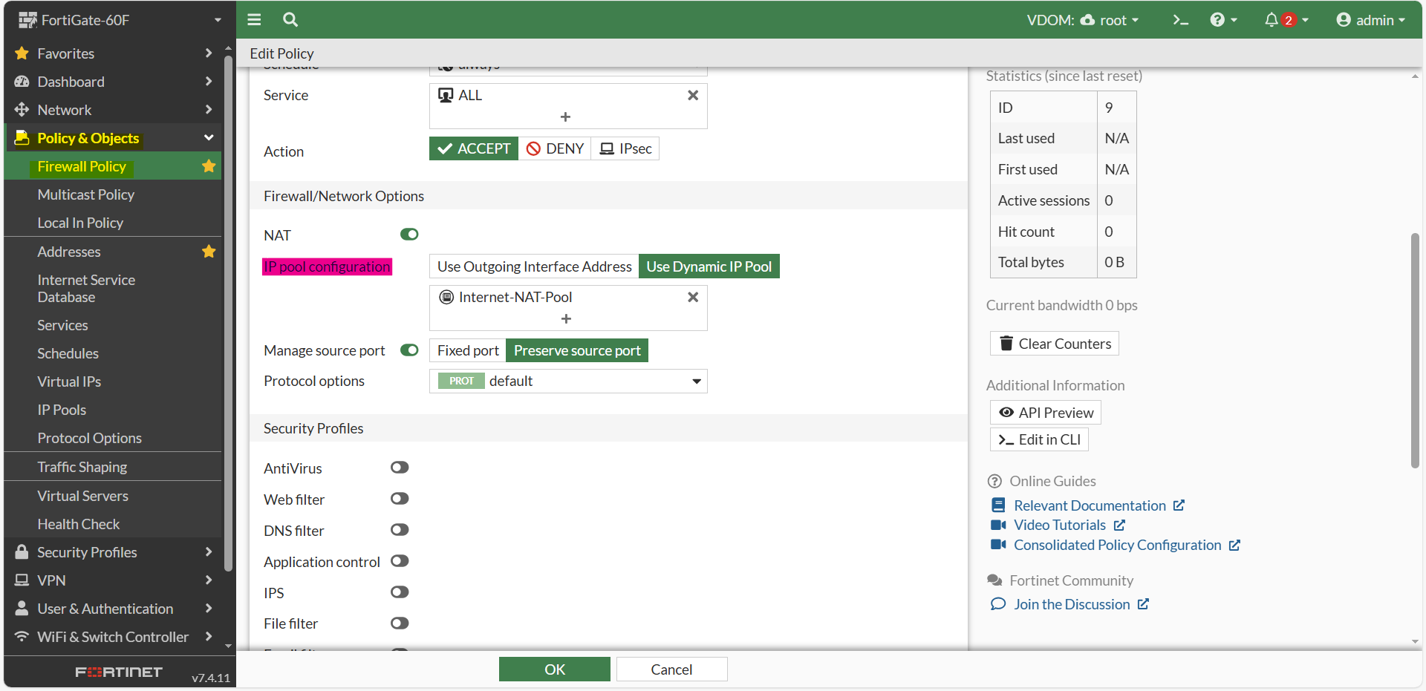Add another IP pool with plus icon

click(x=566, y=318)
